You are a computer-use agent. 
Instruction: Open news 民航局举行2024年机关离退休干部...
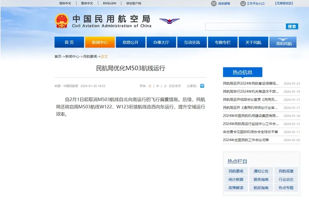coord(250,92)
